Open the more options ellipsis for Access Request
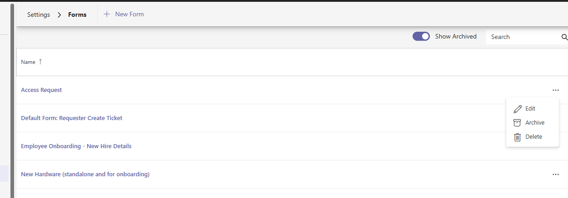The image size is (568, 198). click(555, 90)
